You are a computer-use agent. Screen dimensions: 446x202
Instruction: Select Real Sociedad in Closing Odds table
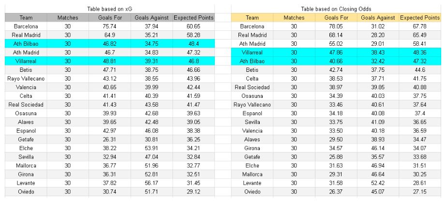252,87
